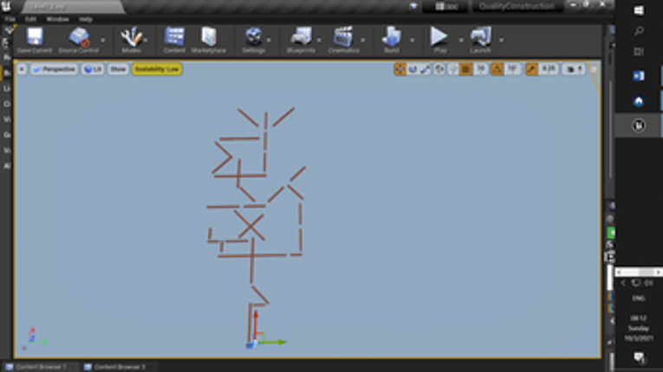Toggle scale snapping orange button
Screen dimensions: 663x372
[x=531, y=69]
